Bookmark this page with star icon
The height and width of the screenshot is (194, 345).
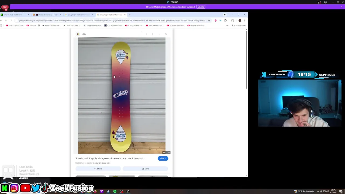pyautogui.click(x=209, y=20)
